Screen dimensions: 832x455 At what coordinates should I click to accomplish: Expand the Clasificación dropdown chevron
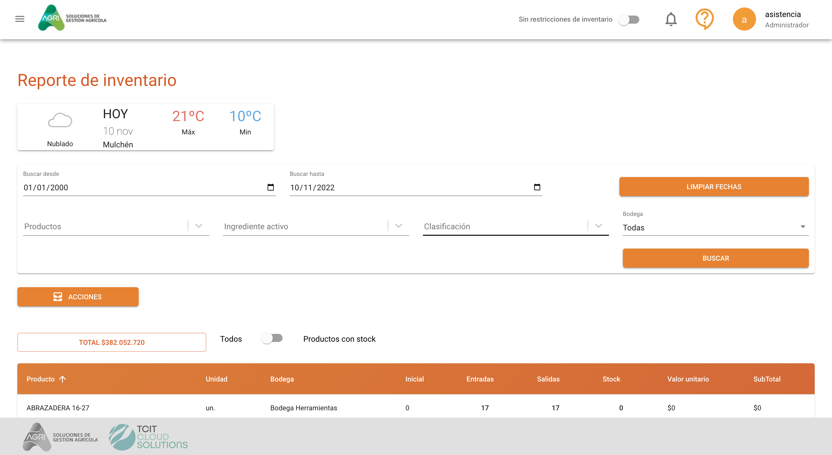coord(598,226)
